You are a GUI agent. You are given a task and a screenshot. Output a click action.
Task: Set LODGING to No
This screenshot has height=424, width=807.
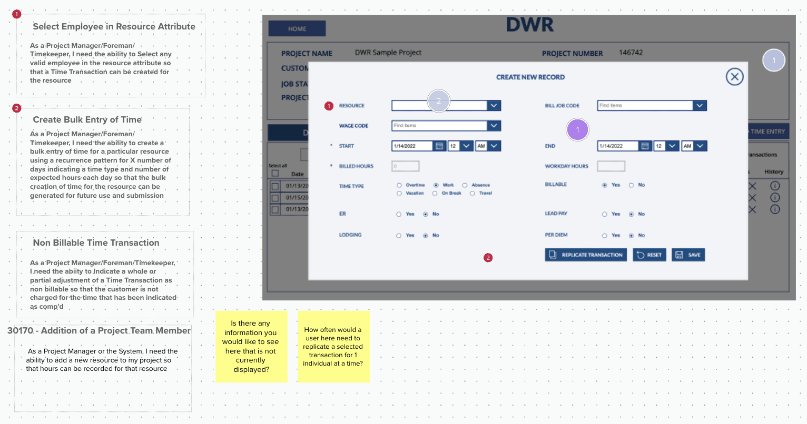pos(425,236)
